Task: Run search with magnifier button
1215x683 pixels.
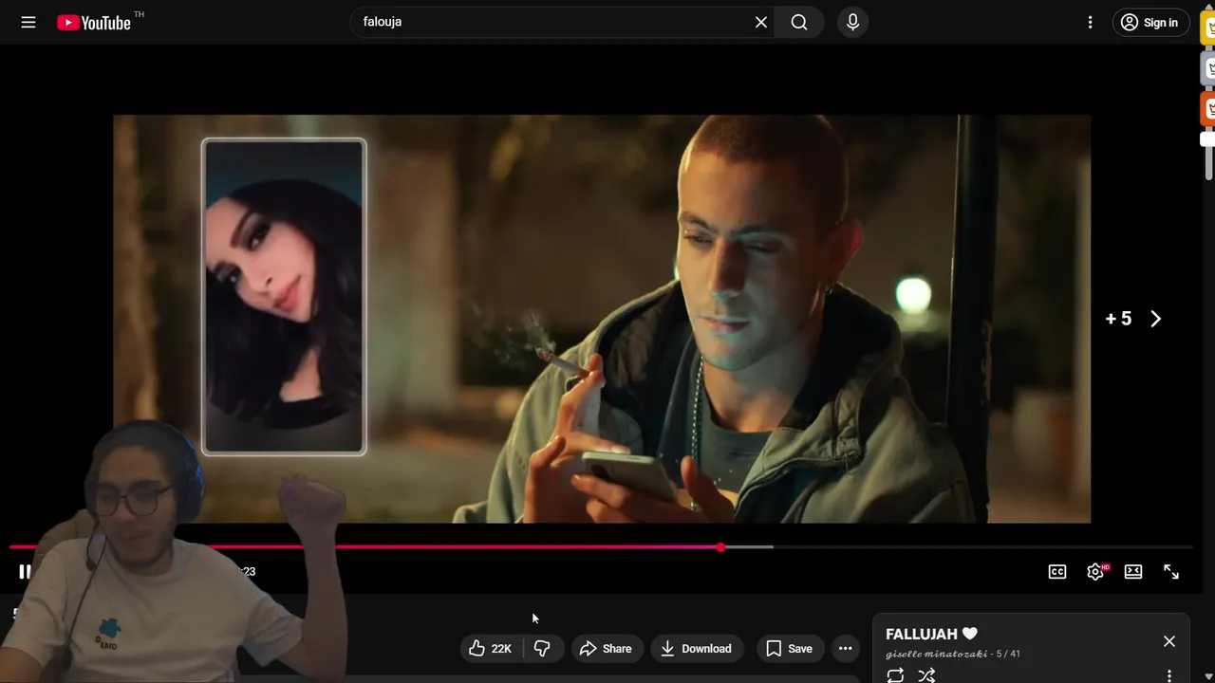Action: [799, 22]
